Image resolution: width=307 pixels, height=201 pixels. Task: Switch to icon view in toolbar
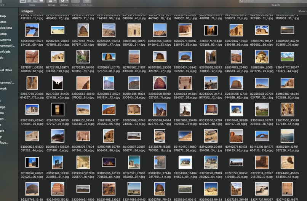23,1
